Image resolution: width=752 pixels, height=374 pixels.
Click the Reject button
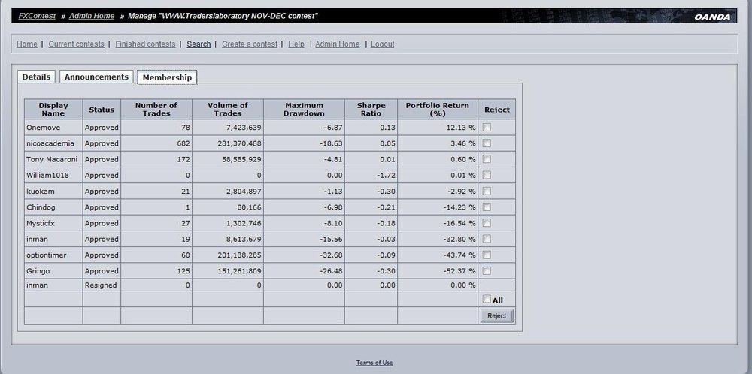tap(497, 316)
